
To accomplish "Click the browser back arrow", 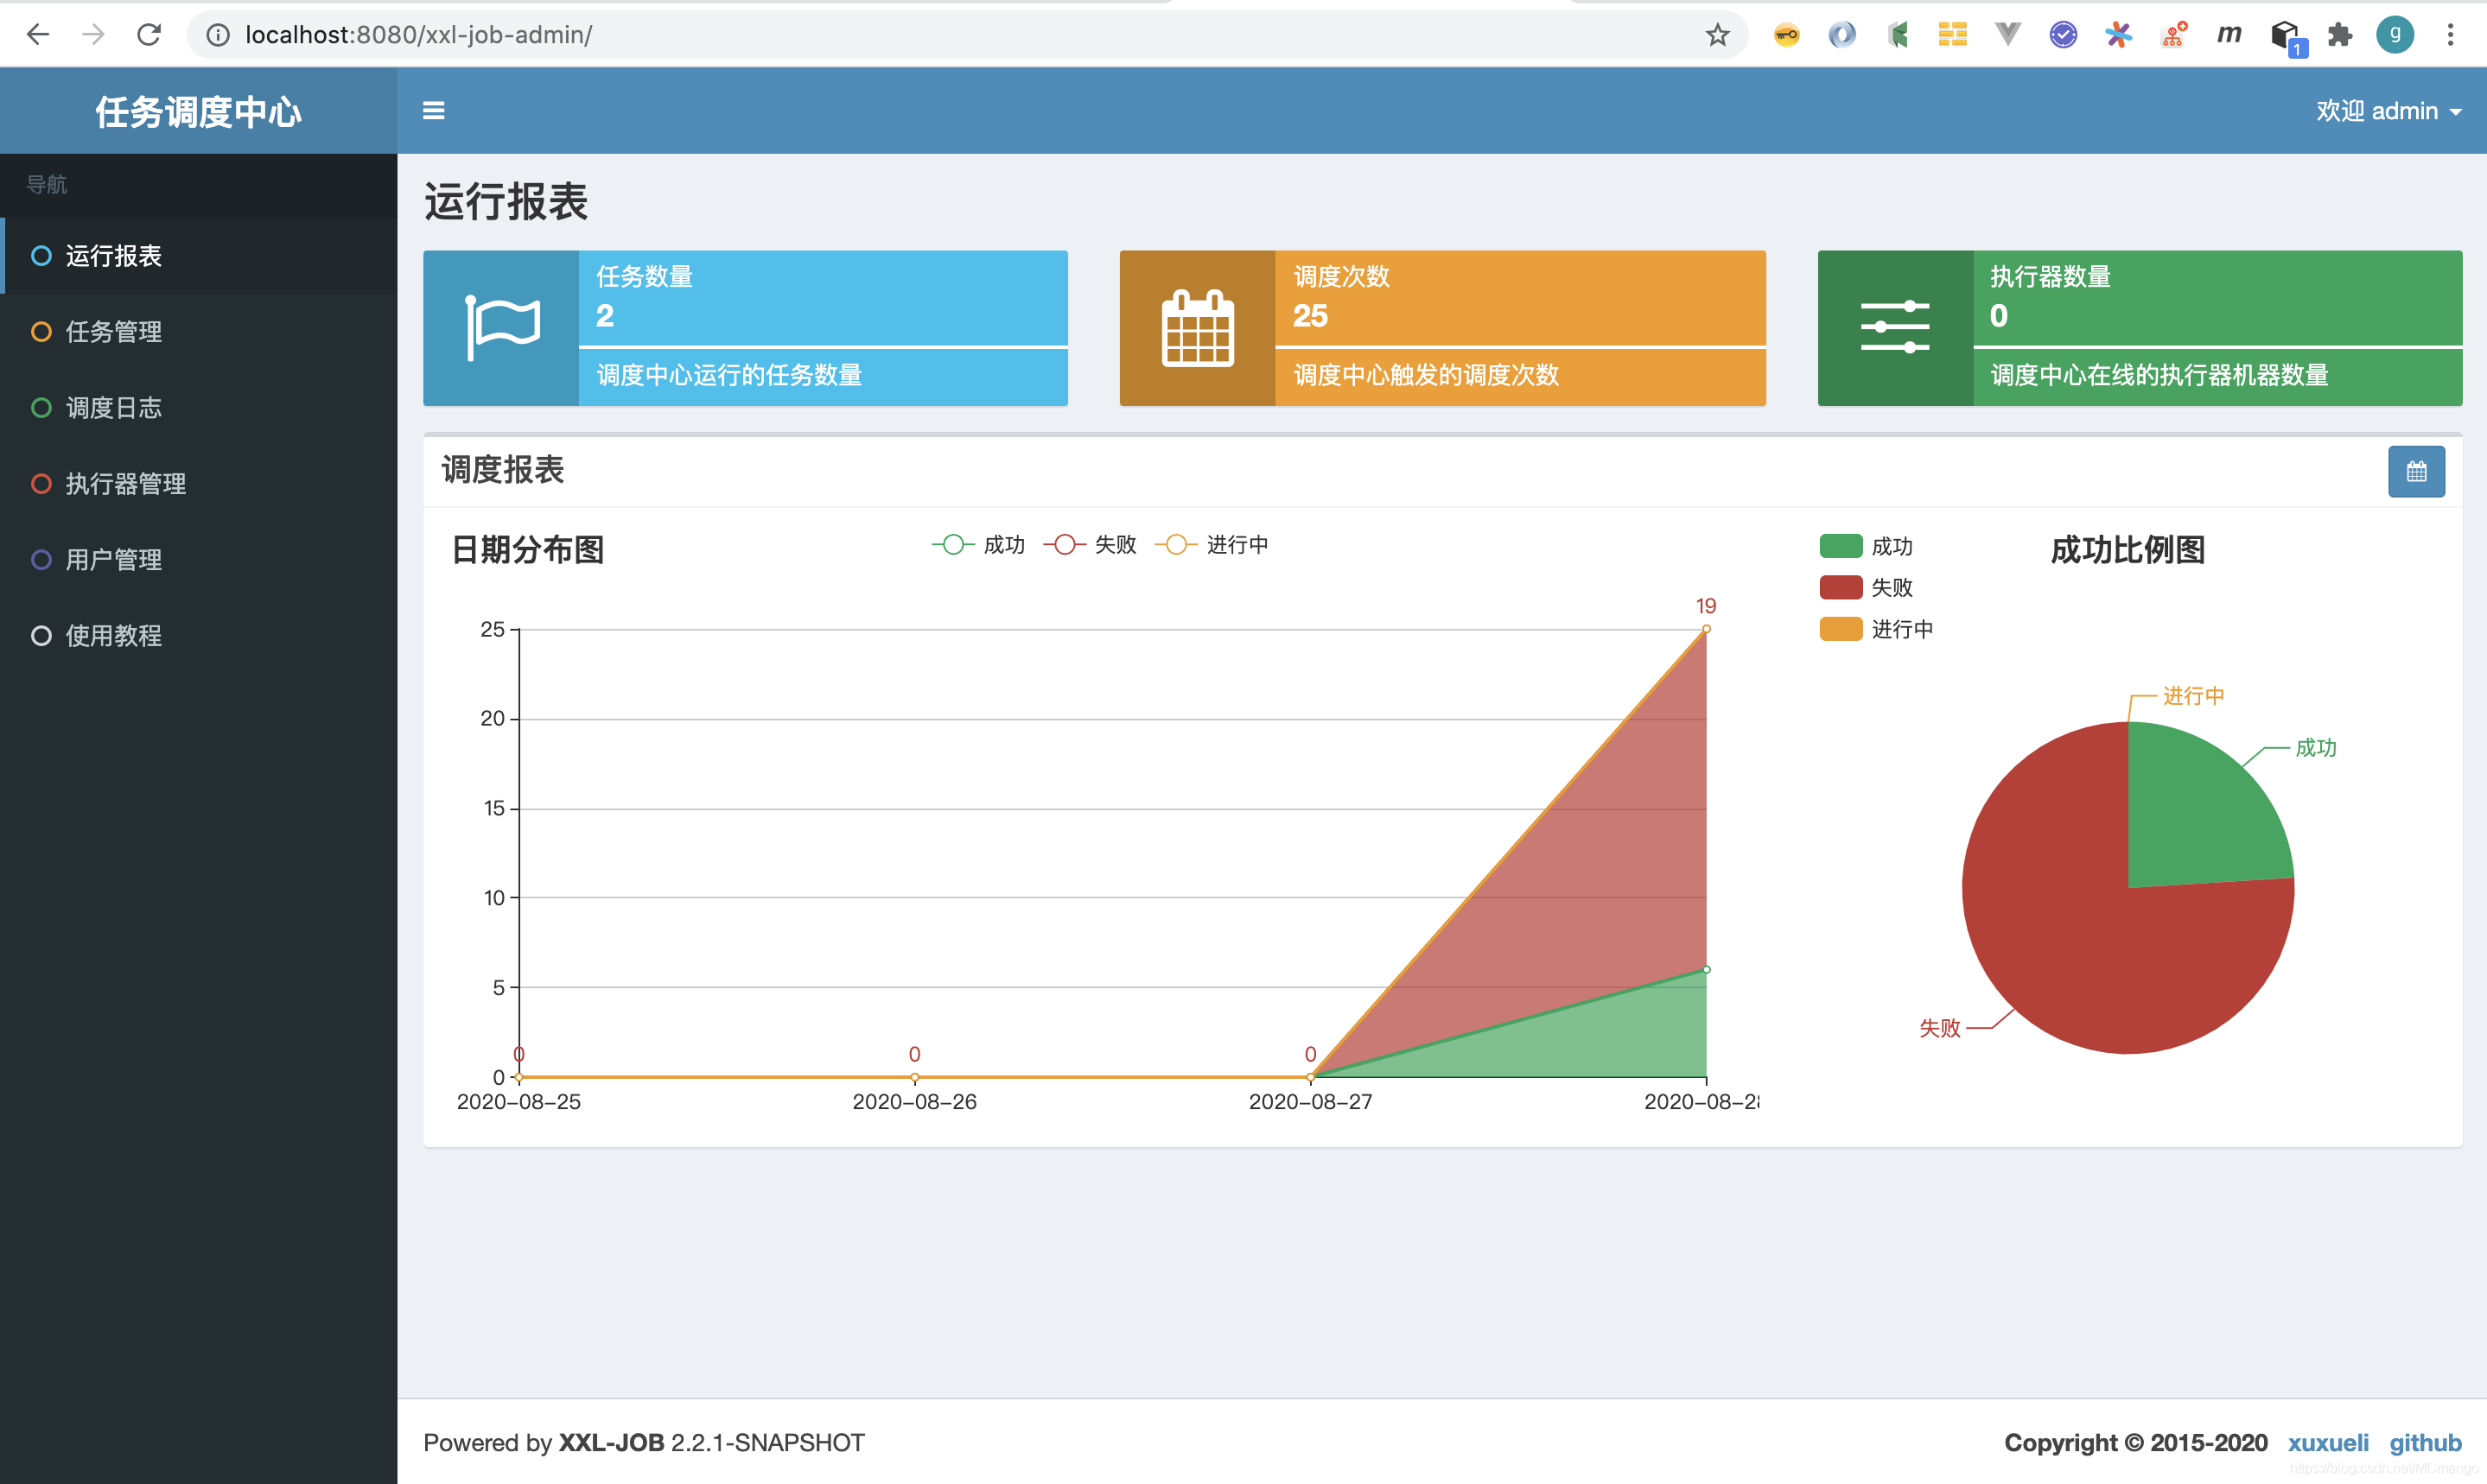I will [x=38, y=35].
